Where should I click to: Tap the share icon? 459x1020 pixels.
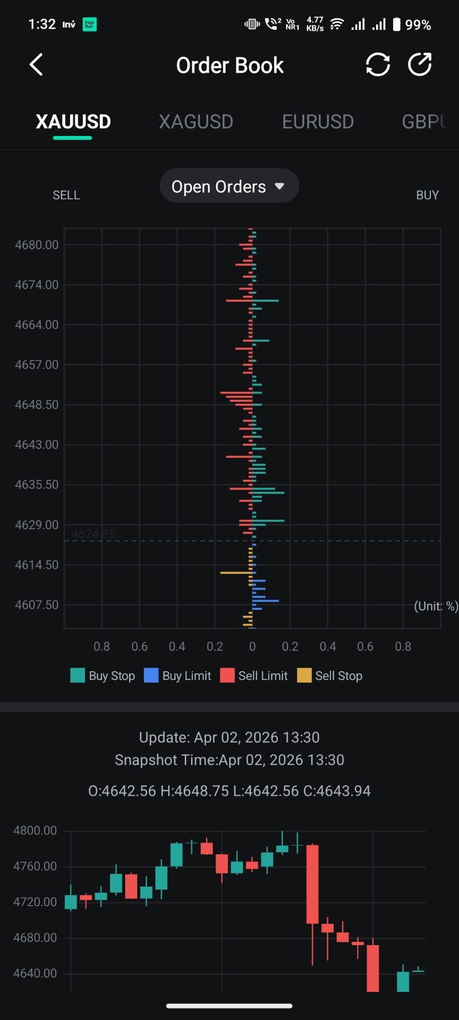coord(420,65)
